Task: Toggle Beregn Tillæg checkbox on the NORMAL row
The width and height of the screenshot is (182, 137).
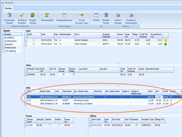Action: pos(74,75)
